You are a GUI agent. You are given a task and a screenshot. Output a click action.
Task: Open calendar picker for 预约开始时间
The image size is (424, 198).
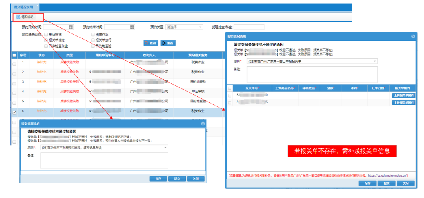click(71, 27)
